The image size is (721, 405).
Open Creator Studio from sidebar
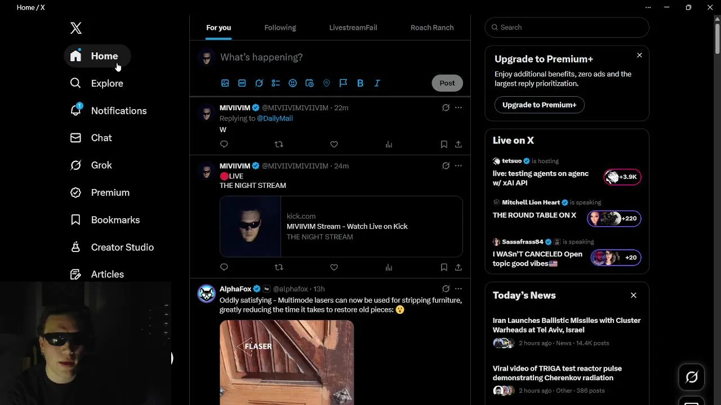[112, 247]
